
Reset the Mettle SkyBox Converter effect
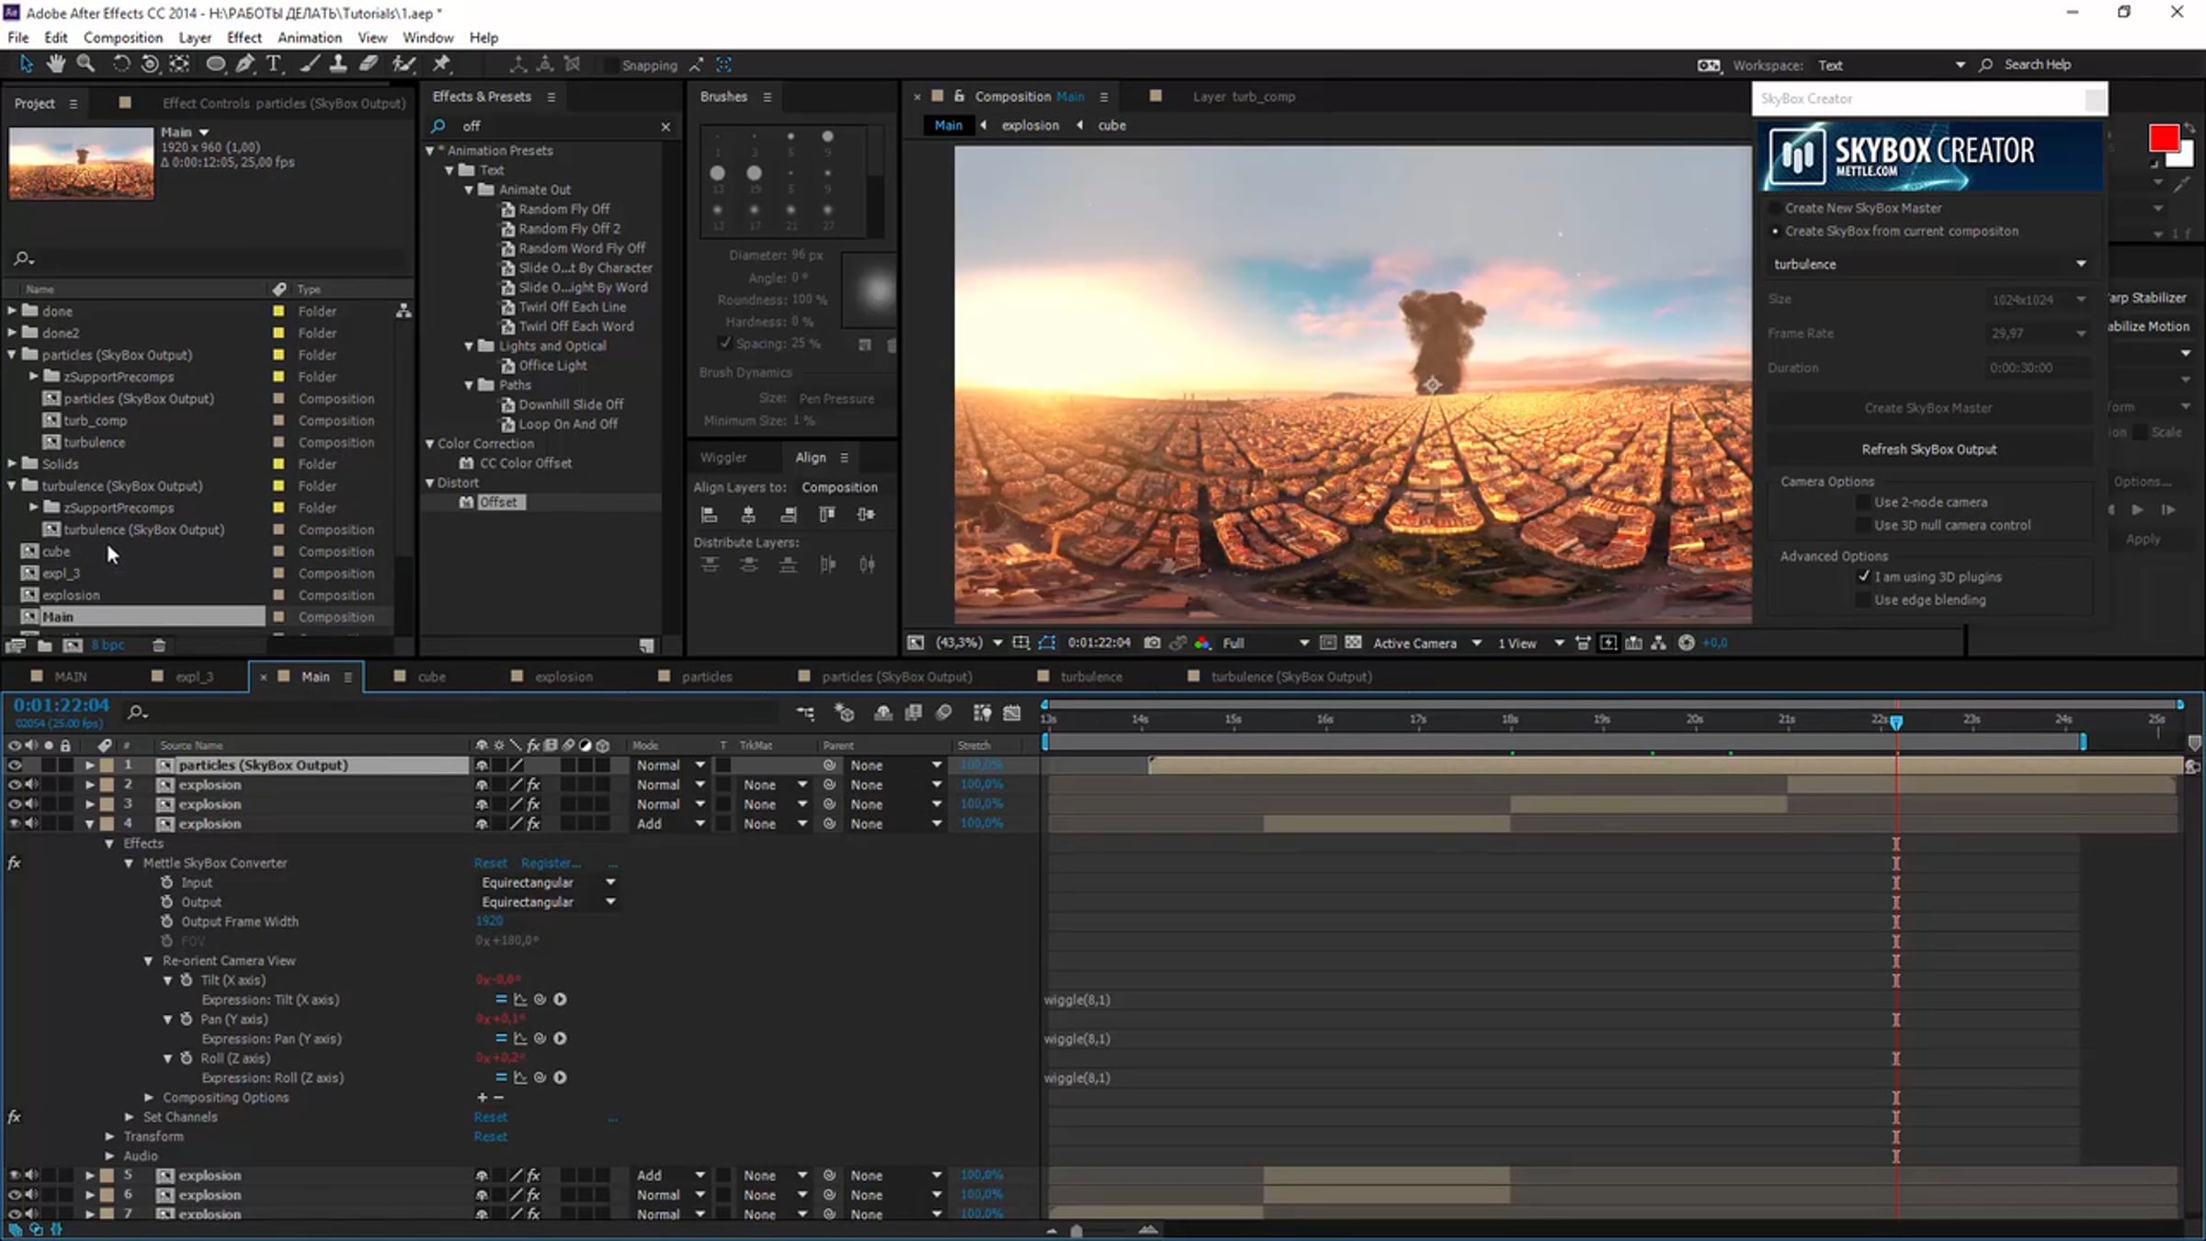pos(490,863)
